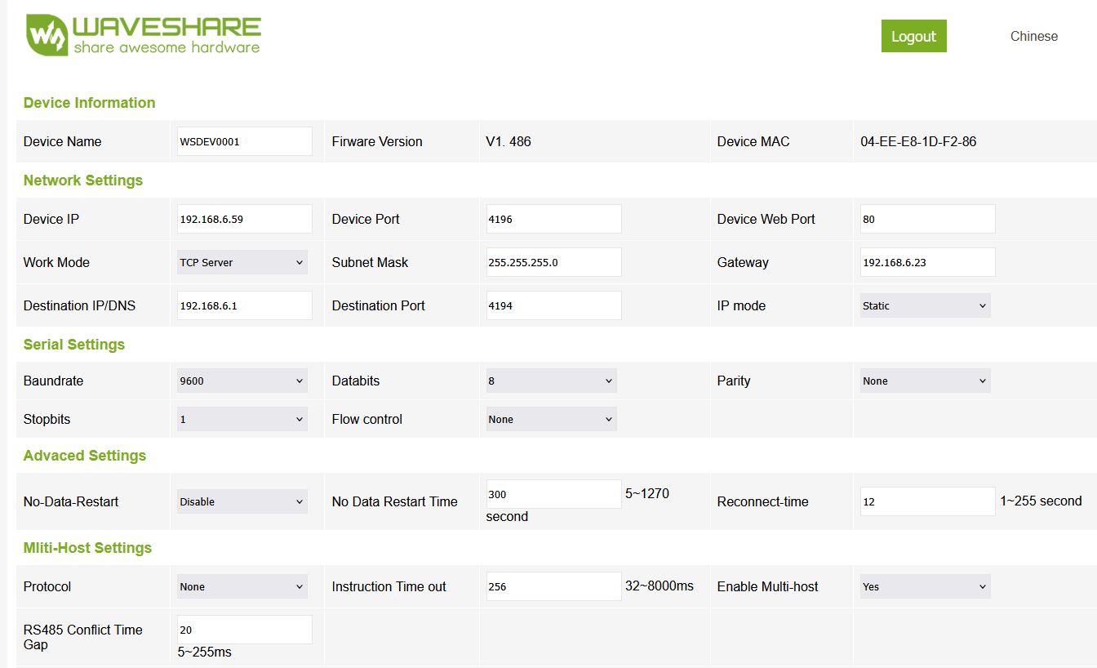Expand the Enable Multi-host dropdown

click(x=925, y=586)
